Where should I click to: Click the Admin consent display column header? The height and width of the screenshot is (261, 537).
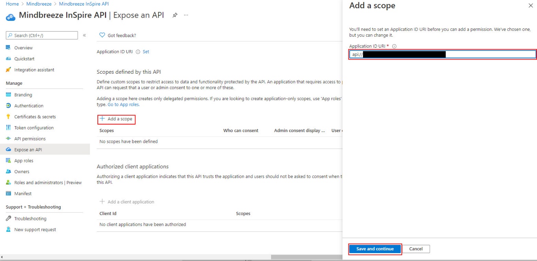[x=299, y=130]
